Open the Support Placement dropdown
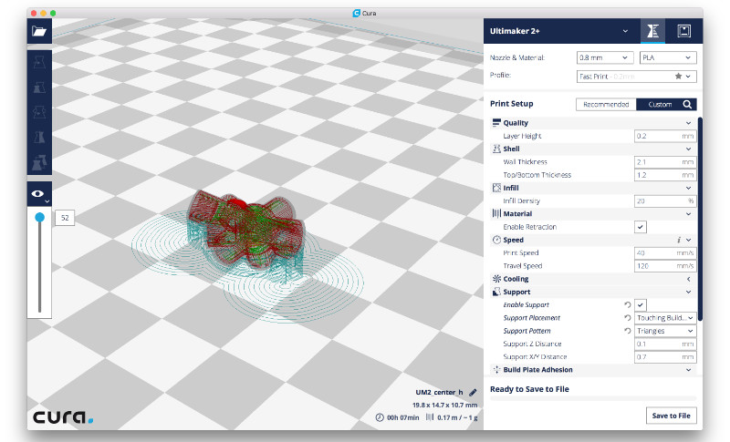Viewport: 730px width, 442px height. [665, 318]
